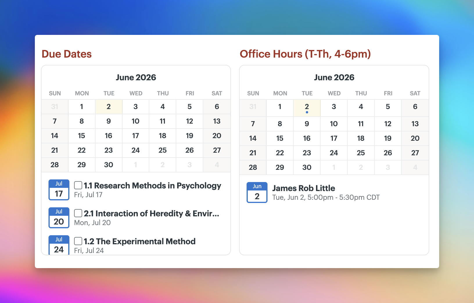Click the Office Hours (T-Th, 4-6pm) heading
Image resolution: width=474 pixels, height=303 pixels.
tap(305, 54)
